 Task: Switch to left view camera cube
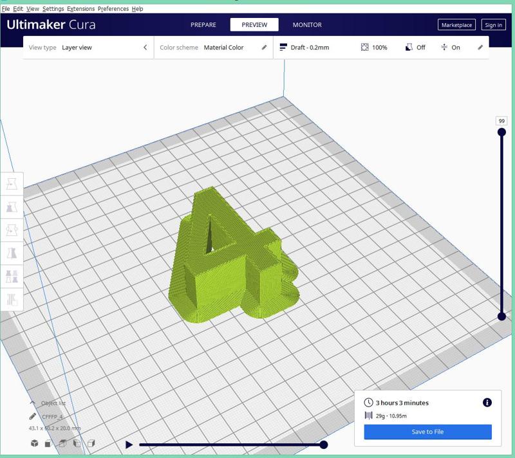77,443
